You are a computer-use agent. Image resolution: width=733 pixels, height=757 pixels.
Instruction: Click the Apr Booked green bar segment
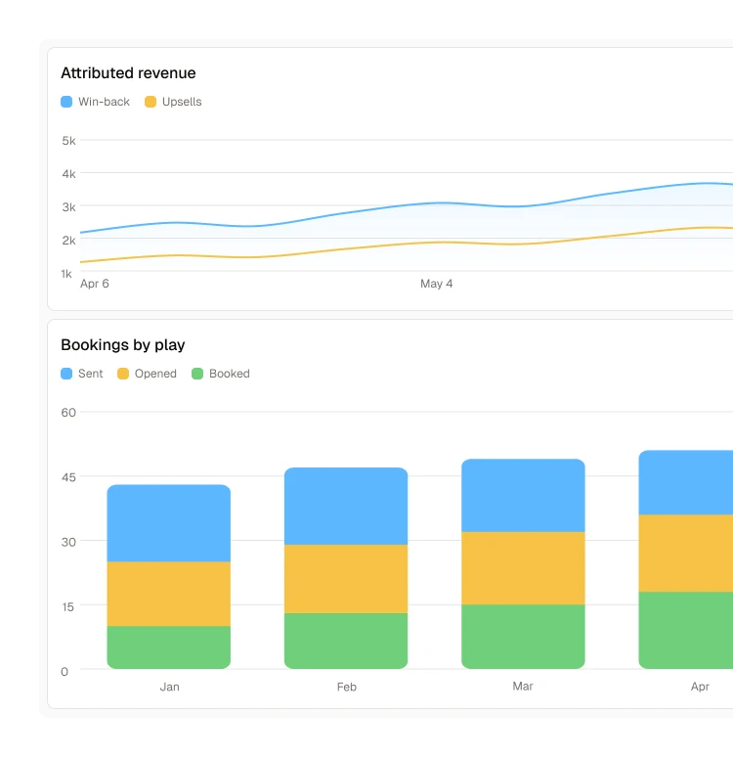[x=686, y=630]
